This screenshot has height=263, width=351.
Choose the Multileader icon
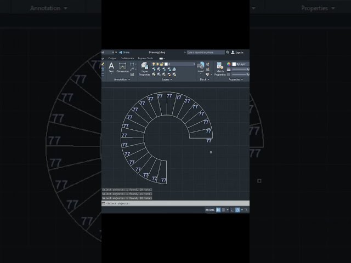point(132,69)
